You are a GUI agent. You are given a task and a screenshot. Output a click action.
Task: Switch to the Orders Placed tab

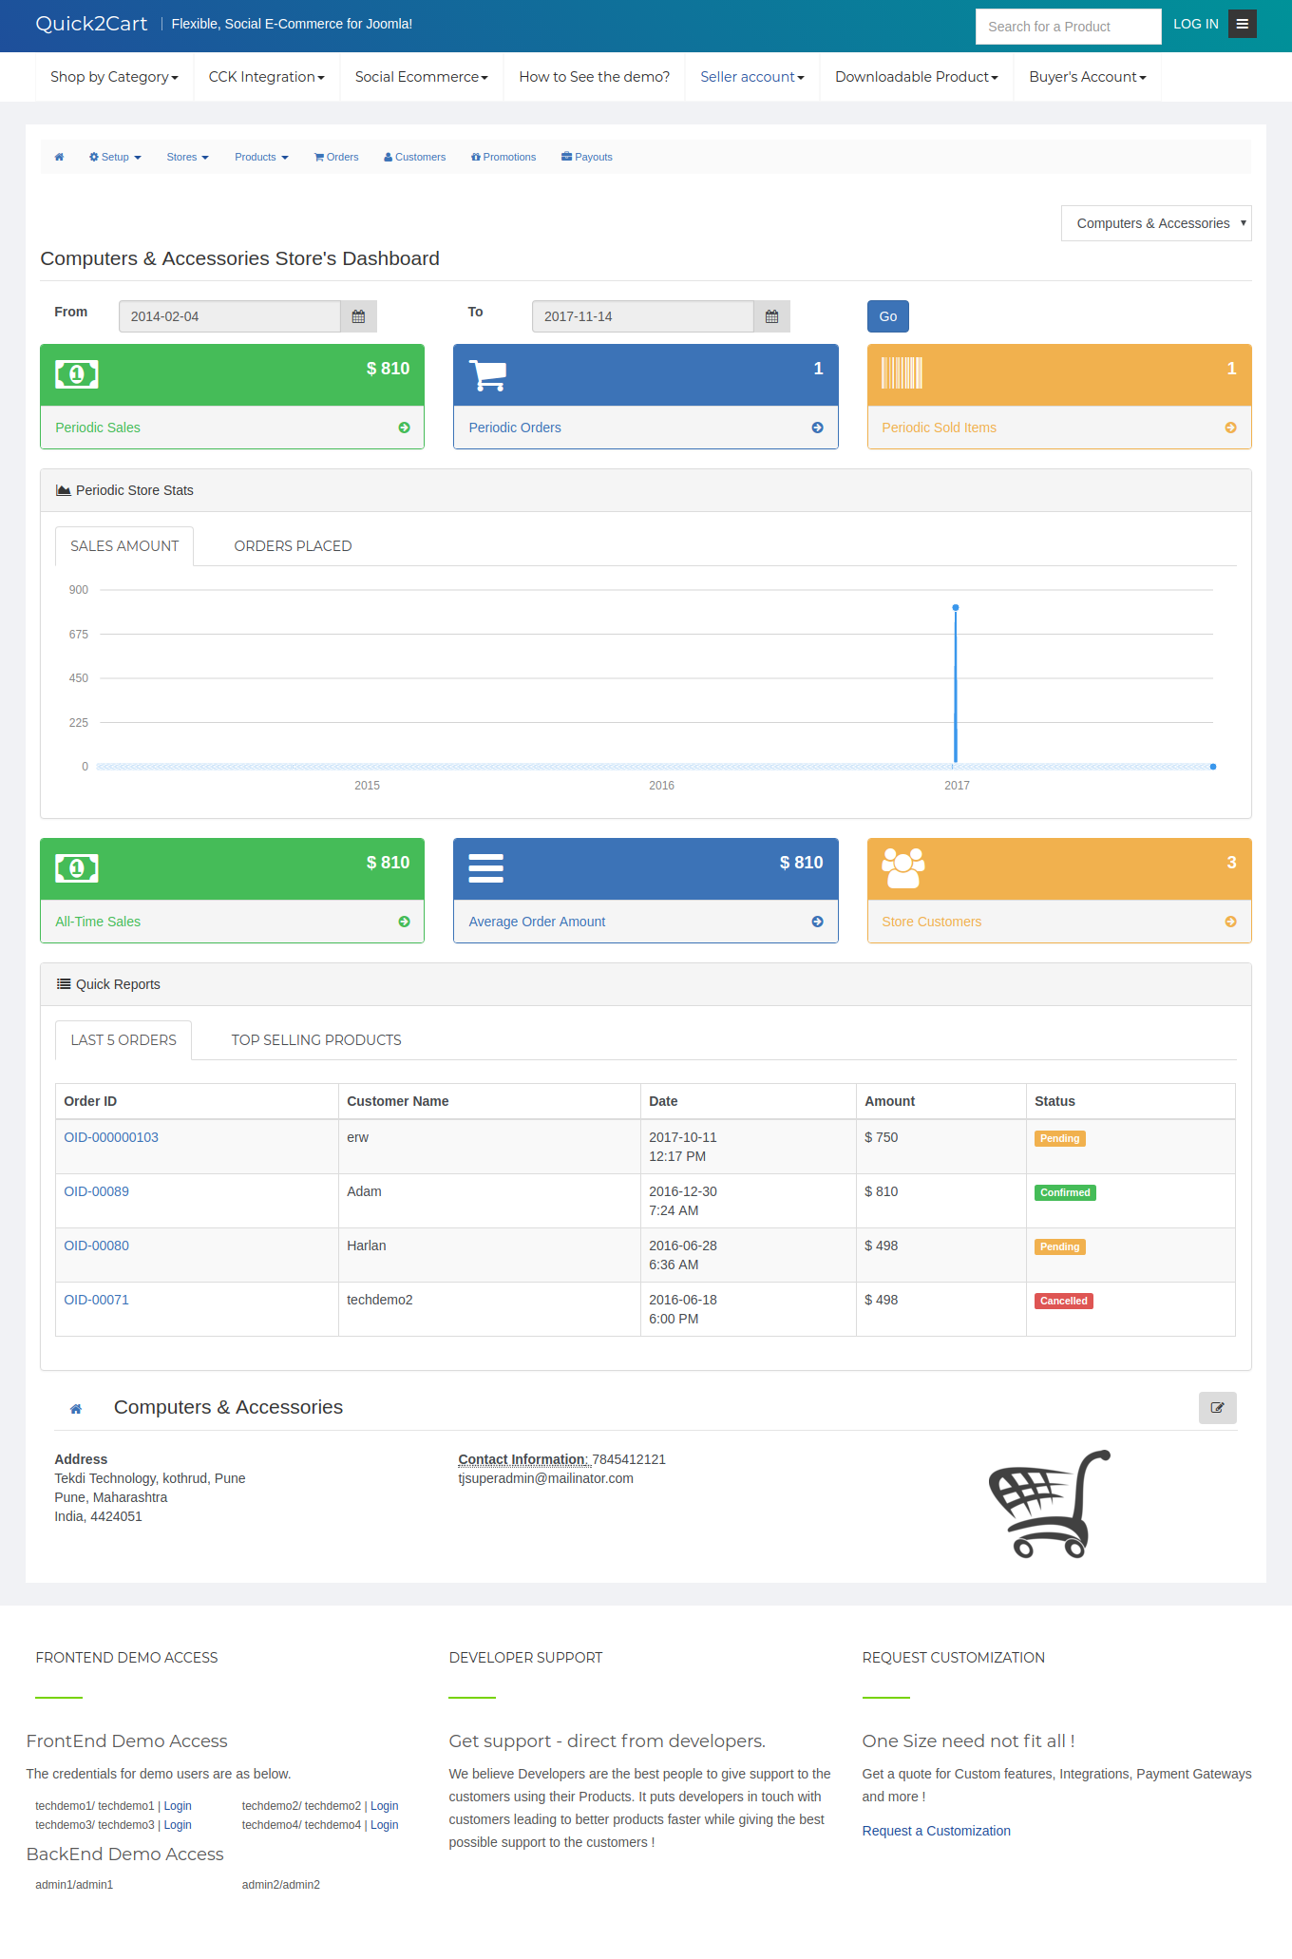pyautogui.click(x=293, y=546)
